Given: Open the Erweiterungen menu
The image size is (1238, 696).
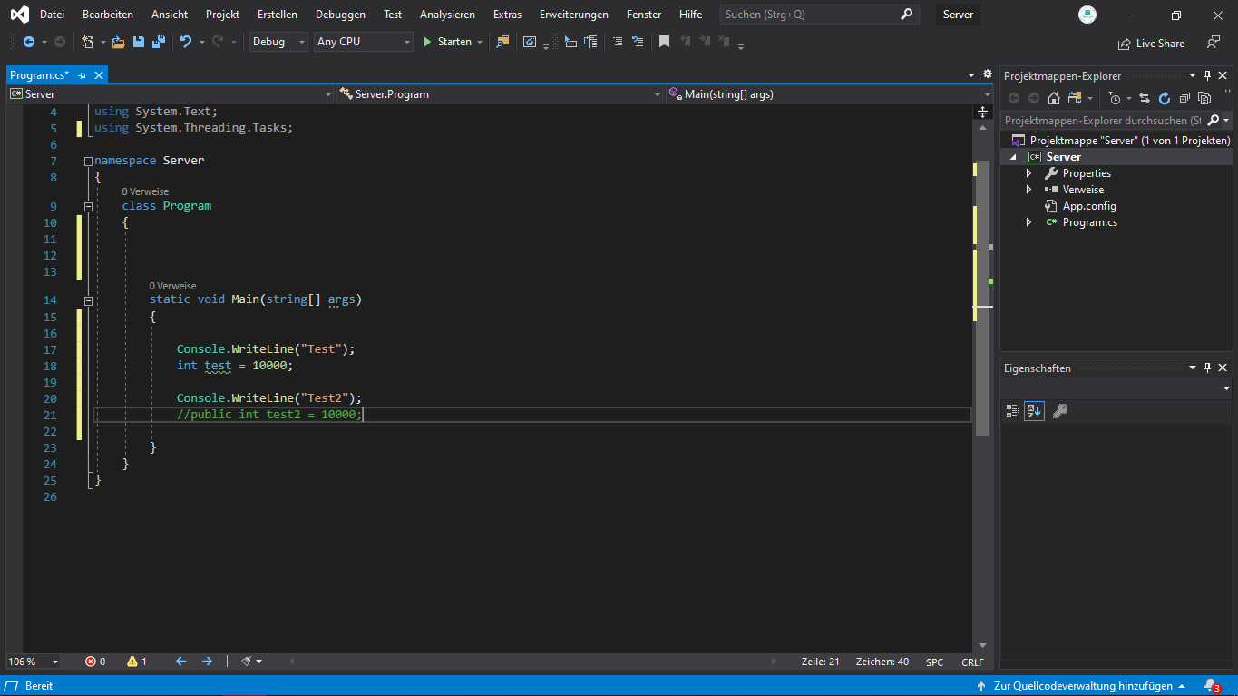Looking at the screenshot, I should (x=573, y=15).
